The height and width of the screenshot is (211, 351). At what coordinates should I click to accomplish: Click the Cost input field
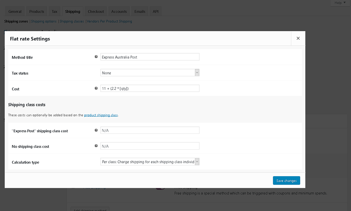click(150, 88)
